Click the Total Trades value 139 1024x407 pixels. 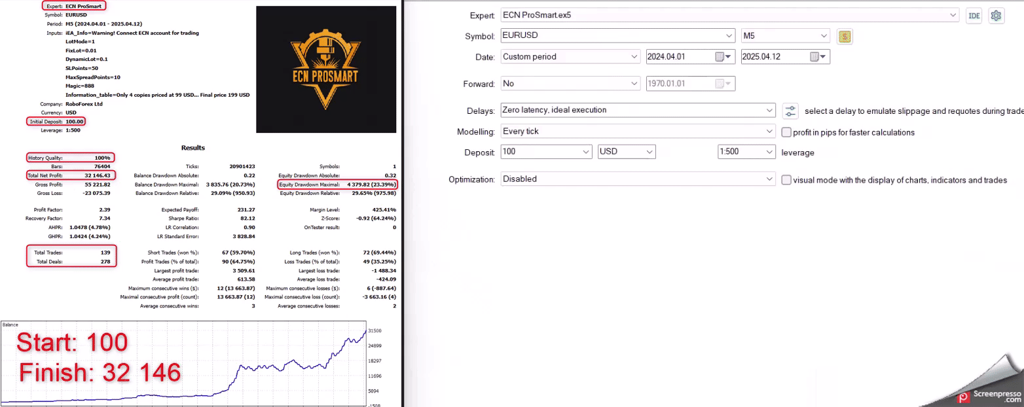click(105, 253)
